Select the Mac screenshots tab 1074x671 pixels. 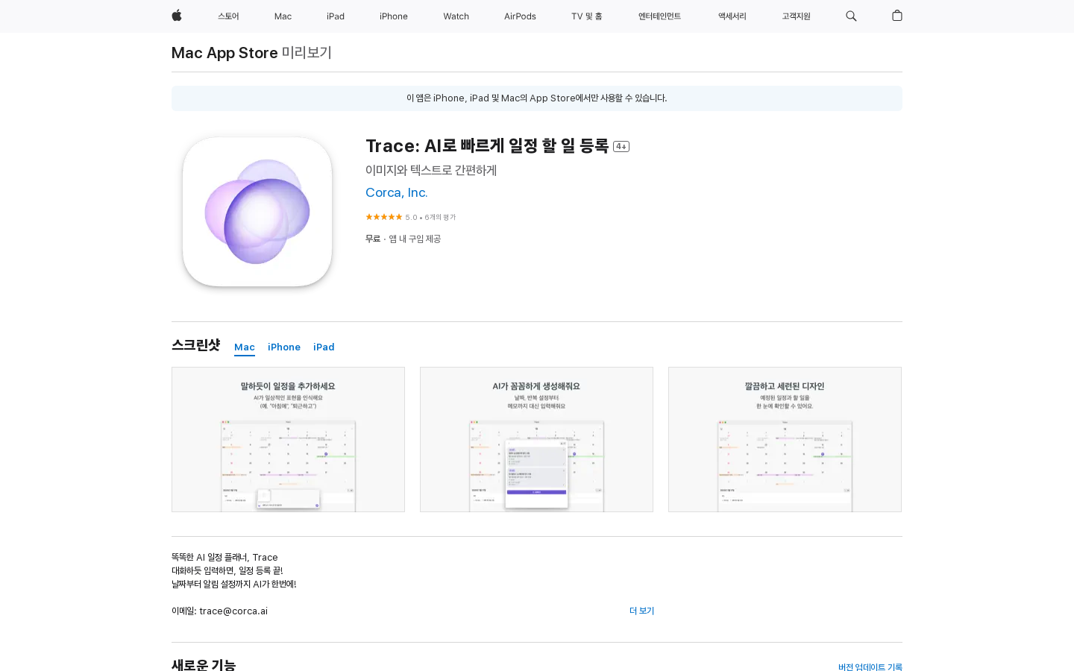(x=245, y=347)
